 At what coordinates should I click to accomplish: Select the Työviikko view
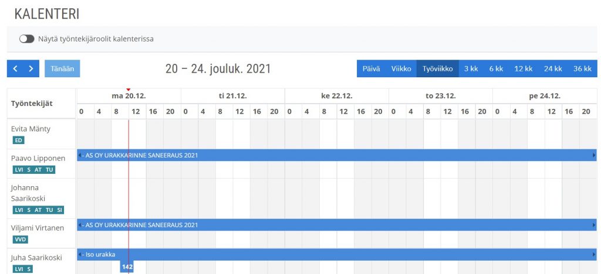coord(437,68)
